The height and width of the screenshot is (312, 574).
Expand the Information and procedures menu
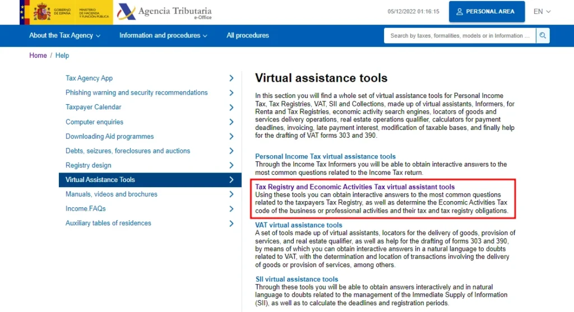tap(163, 35)
